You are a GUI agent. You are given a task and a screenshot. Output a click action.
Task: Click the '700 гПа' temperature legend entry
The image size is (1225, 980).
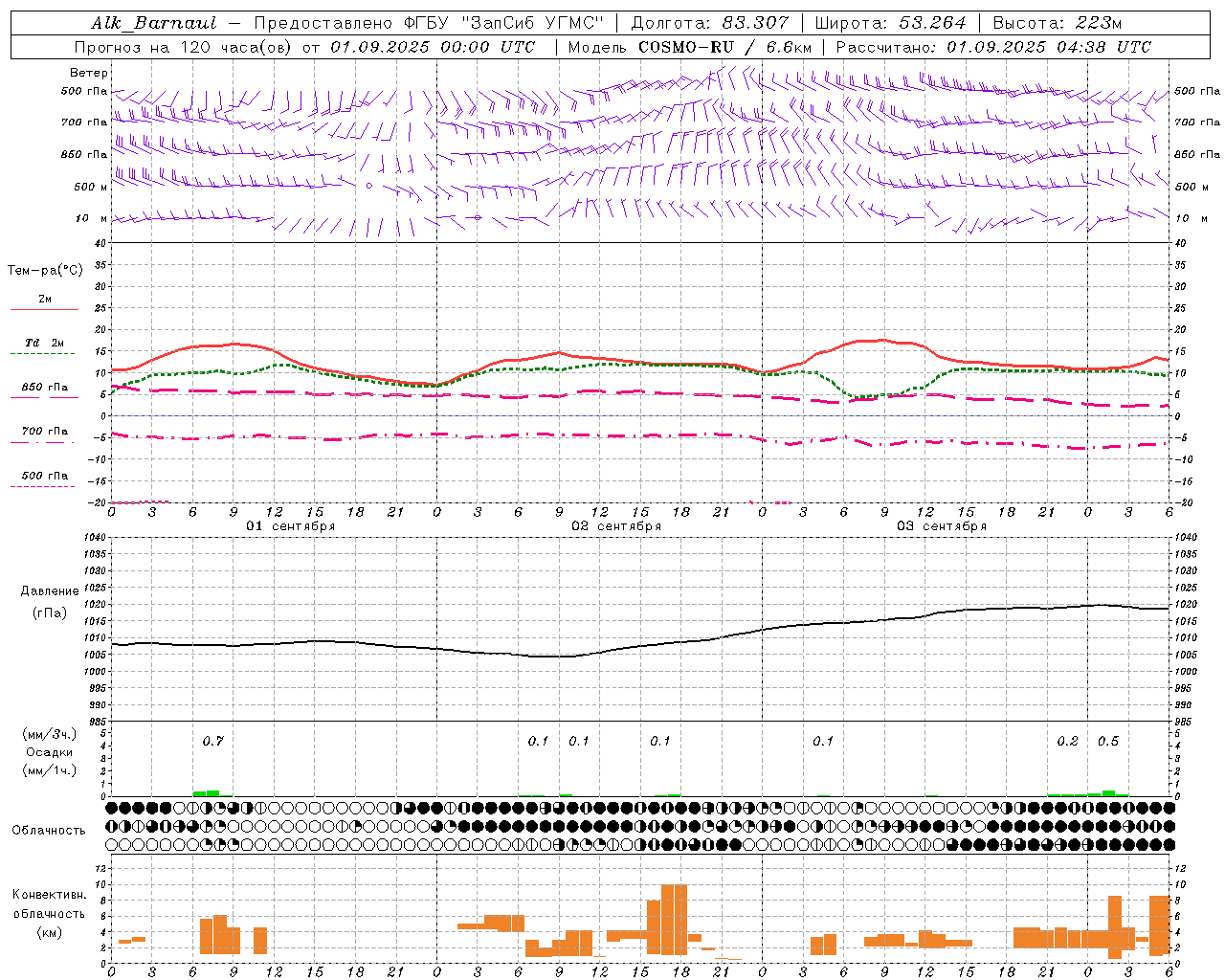(45, 432)
